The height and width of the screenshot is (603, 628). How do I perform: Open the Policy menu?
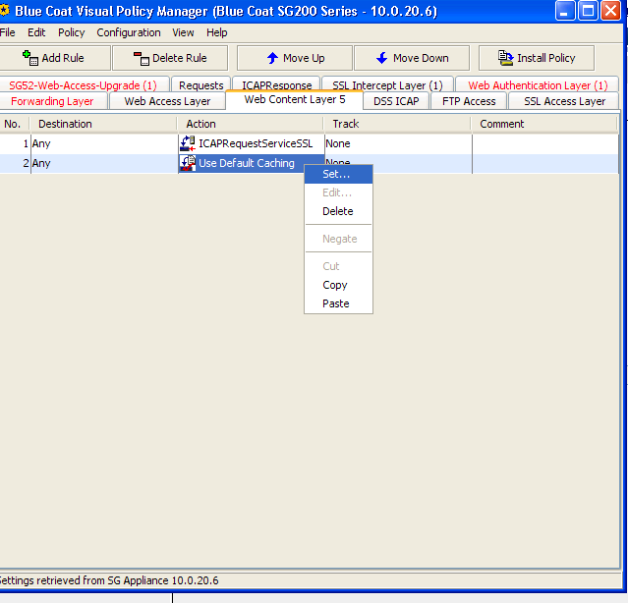(72, 32)
